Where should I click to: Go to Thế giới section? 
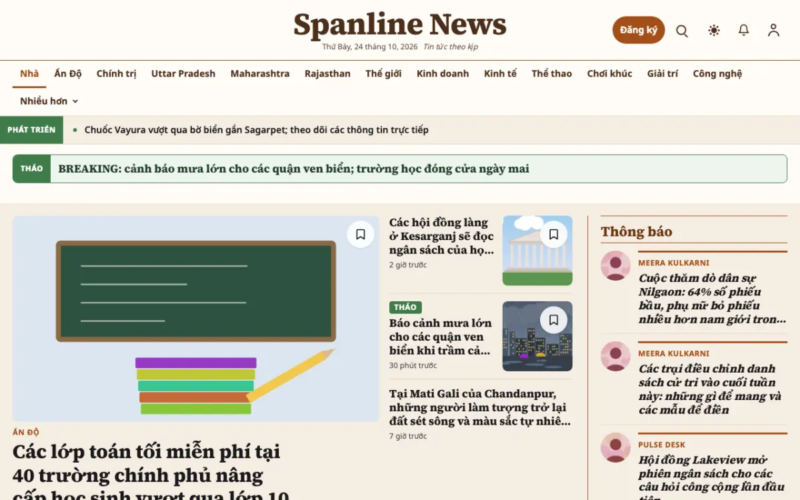click(x=383, y=74)
